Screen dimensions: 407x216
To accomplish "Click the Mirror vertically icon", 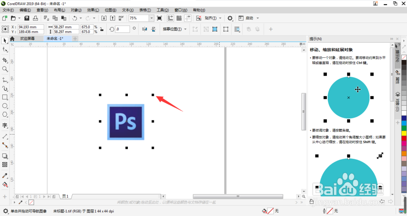I will [x=153, y=29].
